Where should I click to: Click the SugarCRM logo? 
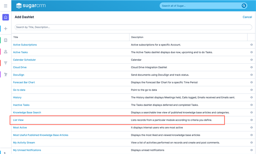[x=31, y=6]
